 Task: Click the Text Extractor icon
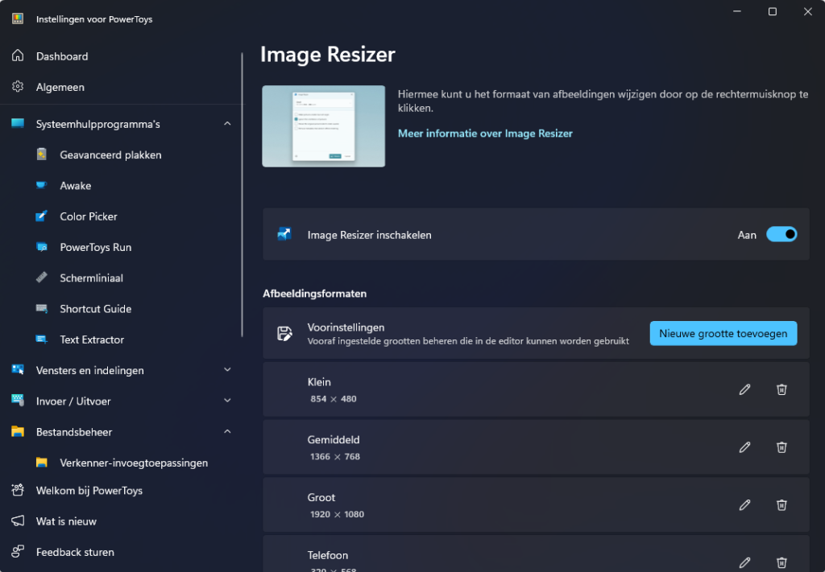tap(42, 339)
